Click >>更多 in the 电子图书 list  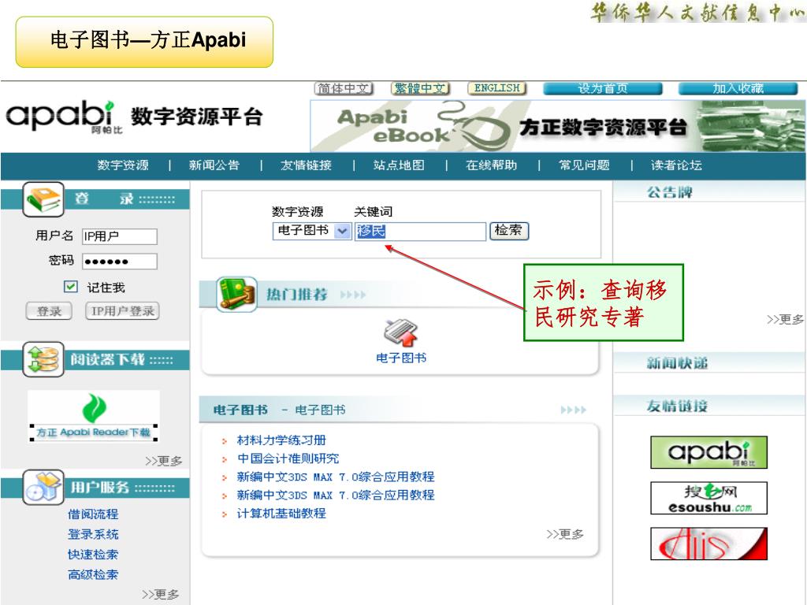coord(565,534)
